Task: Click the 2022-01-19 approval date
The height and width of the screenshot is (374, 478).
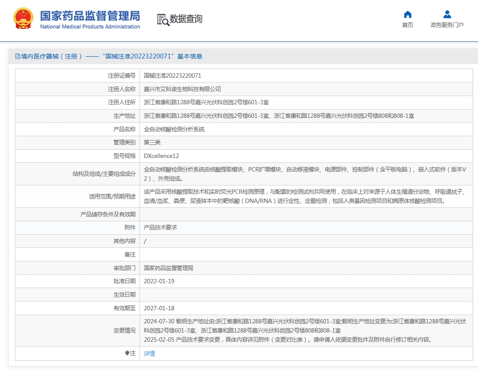Action: coord(159,281)
